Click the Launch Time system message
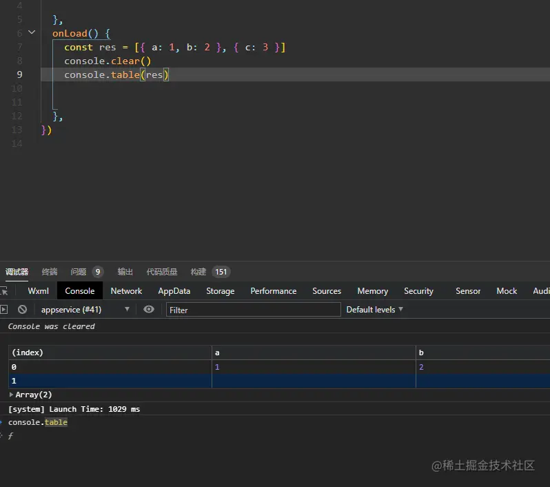The width and height of the screenshot is (550, 487). pyautogui.click(x=74, y=409)
